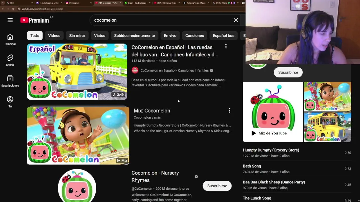Click the verified badge next to Cocomelon - Nursery Rhymes
The height and width of the screenshot is (202, 360).
pos(196,176)
